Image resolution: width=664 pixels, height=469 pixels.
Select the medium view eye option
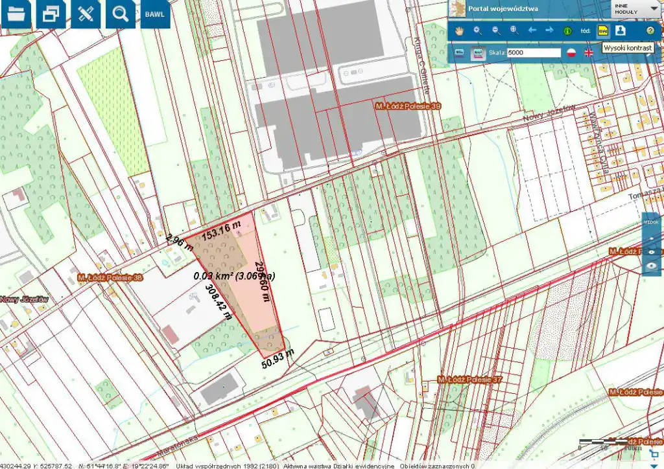[652, 252]
